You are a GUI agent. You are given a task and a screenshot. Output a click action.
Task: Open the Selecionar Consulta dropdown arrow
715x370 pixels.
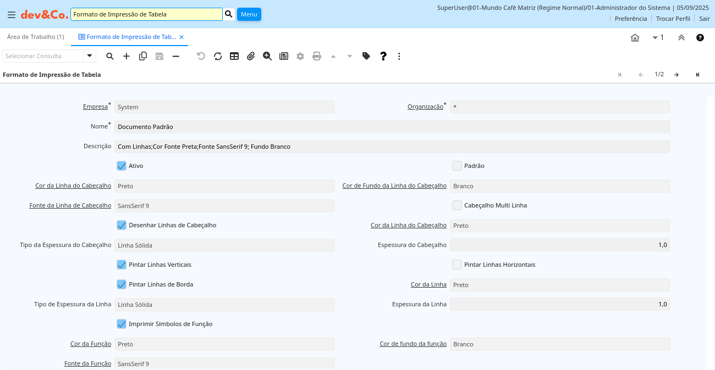(x=90, y=56)
